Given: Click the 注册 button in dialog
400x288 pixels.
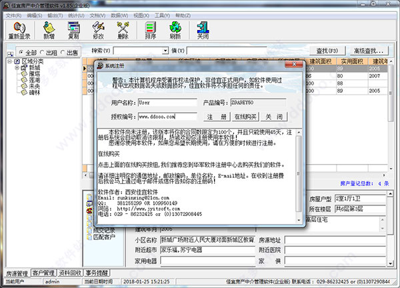Looking at the screenshot, I should point(217,117).
